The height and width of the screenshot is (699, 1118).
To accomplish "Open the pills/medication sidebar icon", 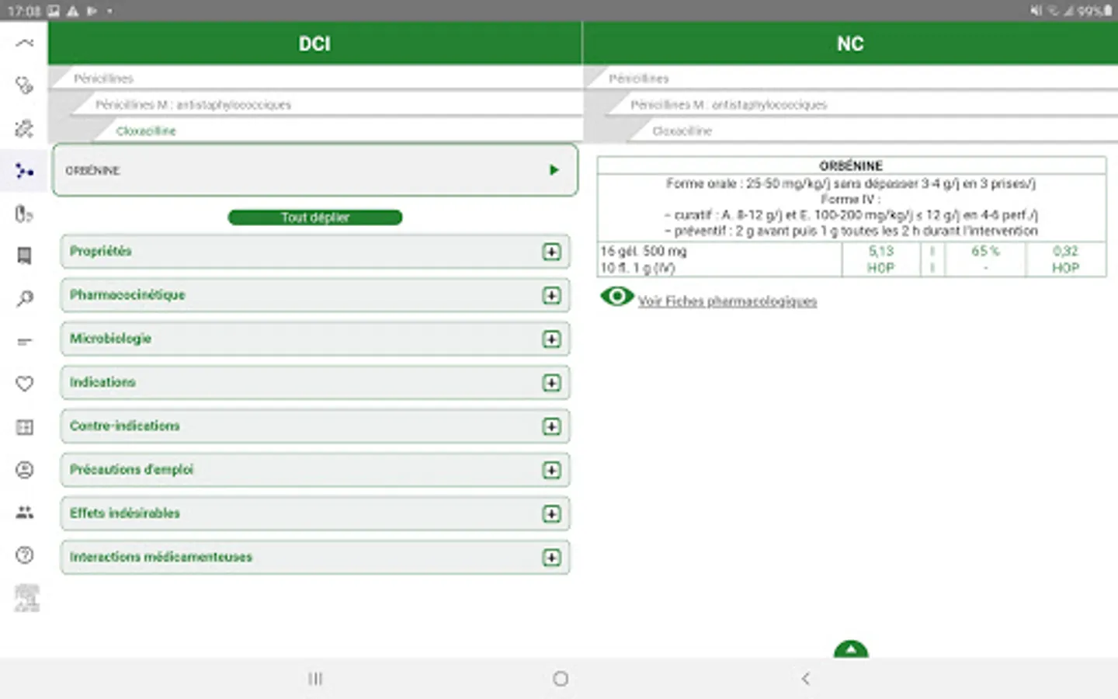I will pos(24,214).
